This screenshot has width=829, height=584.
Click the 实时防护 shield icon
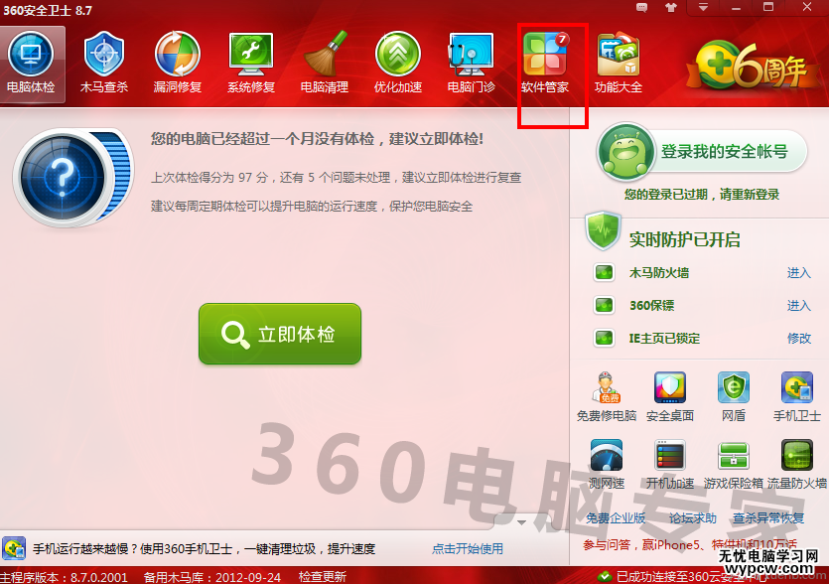click(603, 231)
